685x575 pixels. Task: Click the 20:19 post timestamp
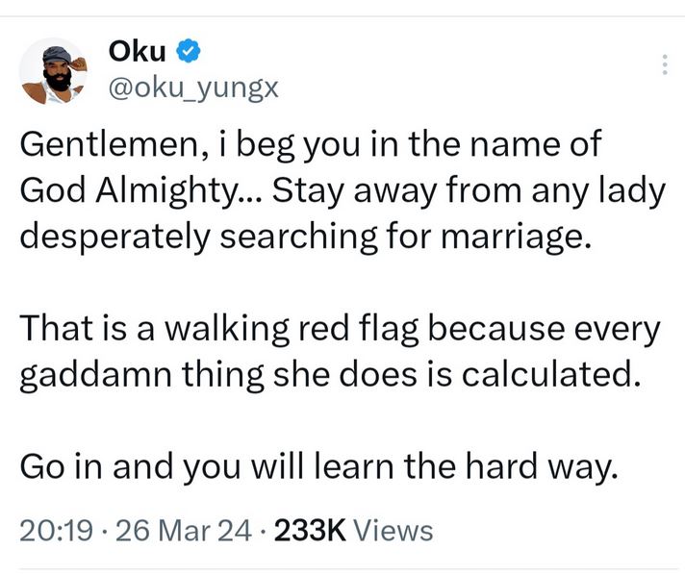tap(51, 530)
